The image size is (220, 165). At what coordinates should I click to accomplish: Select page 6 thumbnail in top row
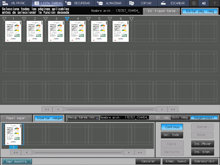120,31
